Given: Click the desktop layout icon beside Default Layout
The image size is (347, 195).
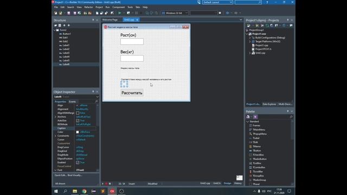Looking at the screenshot, I should point(199,2).
